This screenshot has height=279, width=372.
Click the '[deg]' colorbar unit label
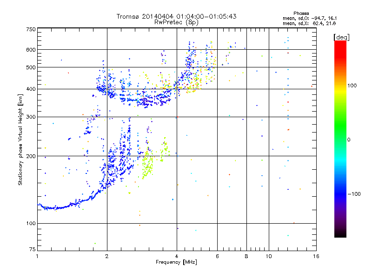point(341,37)
